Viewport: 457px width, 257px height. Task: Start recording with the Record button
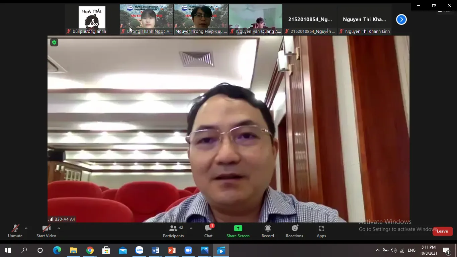point(268,231)
